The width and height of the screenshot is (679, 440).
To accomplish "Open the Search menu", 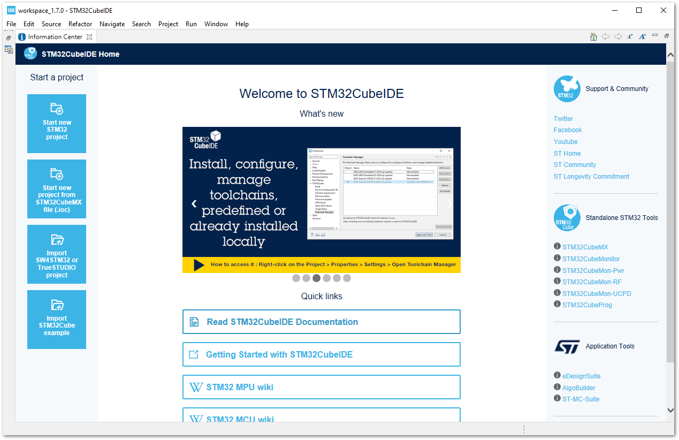I will click(x=141, y=24).
